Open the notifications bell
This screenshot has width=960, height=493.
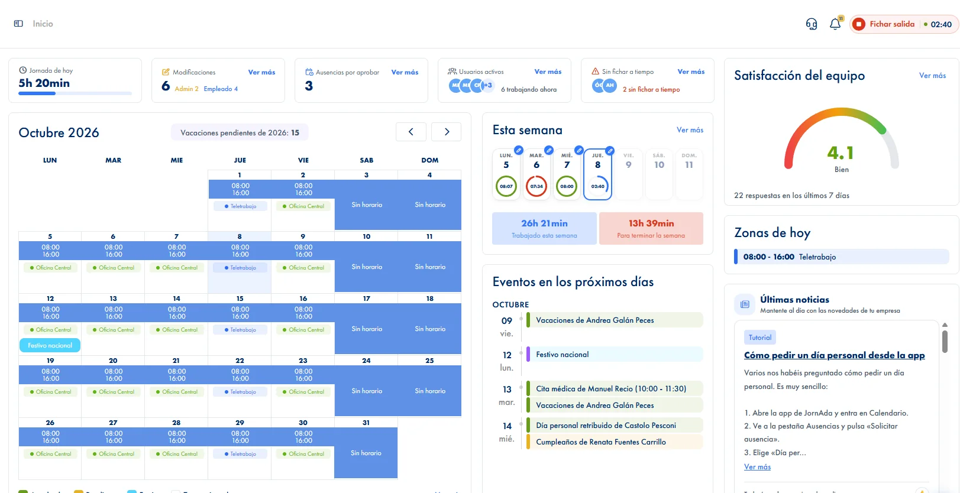point(835,24)
